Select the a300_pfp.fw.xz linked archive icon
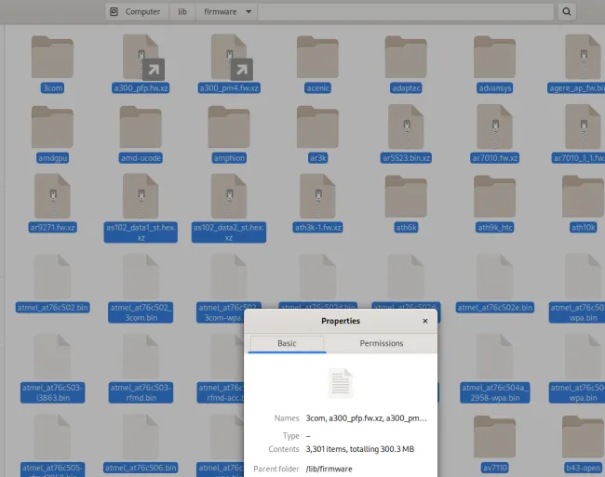Image resolution: width=605 pixels, height=477 pixels. [141, 58]
